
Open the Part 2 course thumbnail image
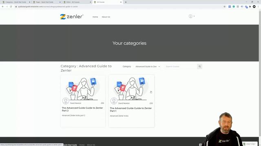83,89
